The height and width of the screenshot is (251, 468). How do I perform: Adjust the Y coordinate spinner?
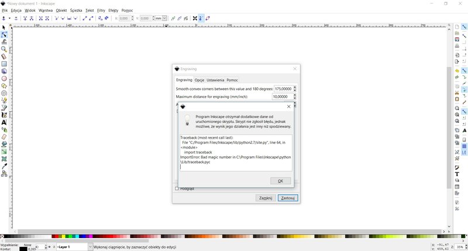pyautogui.click(x=153, y=18)
